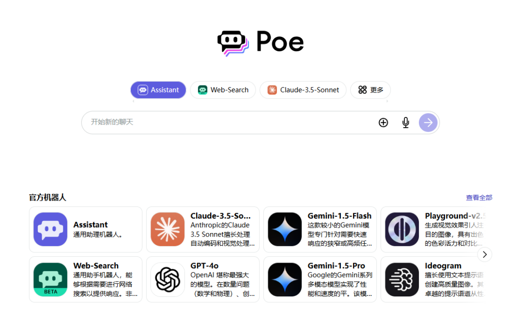Click the 开始新的聊天 input field
The height and width of the screenshot is (309, 523).
(194, 122)
